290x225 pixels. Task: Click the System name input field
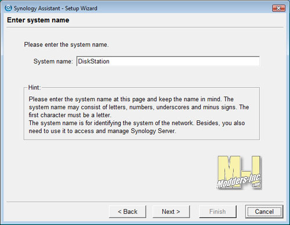(168, 61)
